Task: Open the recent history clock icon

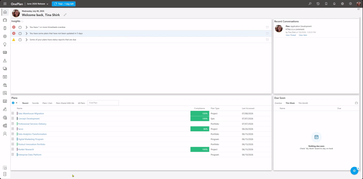Action: click(x=318, y=4)
